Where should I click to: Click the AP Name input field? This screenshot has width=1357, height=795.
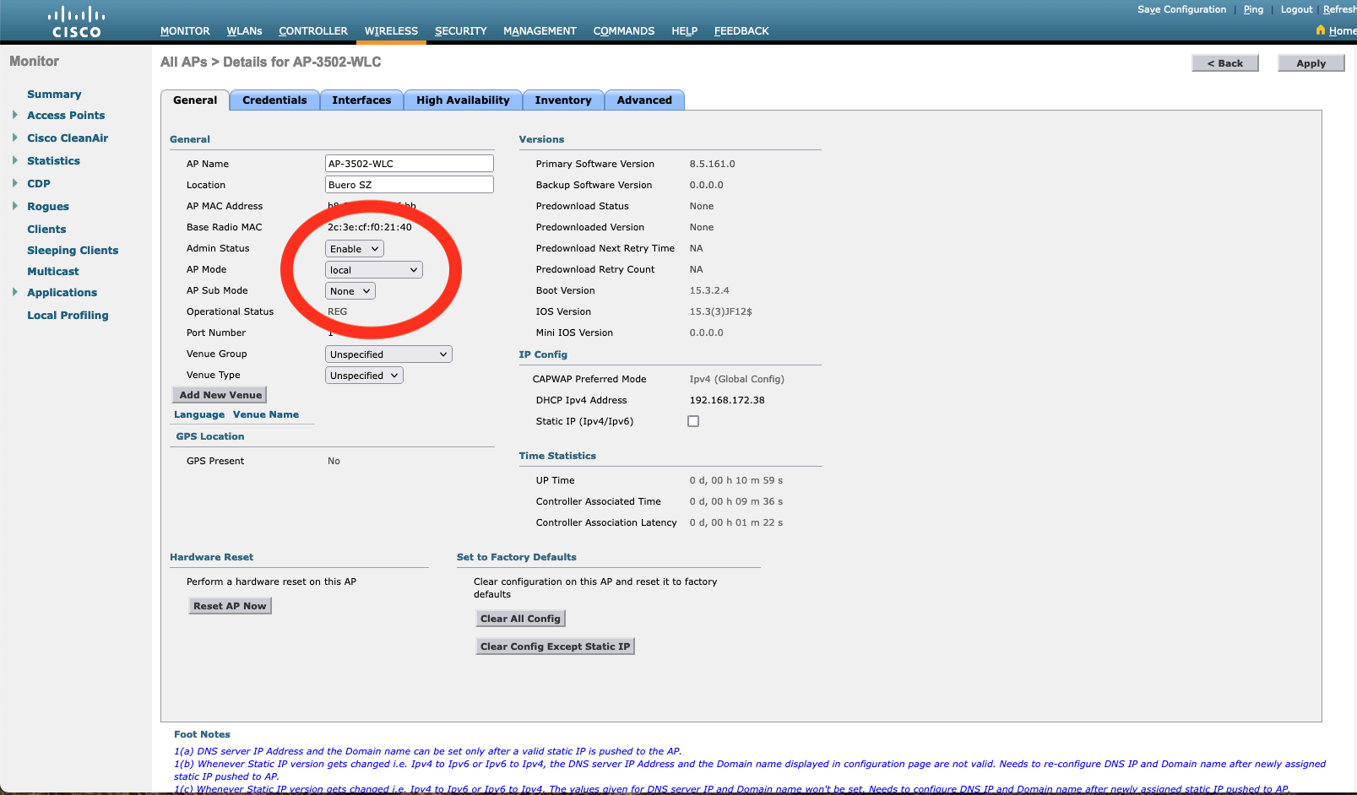[410, 164]
